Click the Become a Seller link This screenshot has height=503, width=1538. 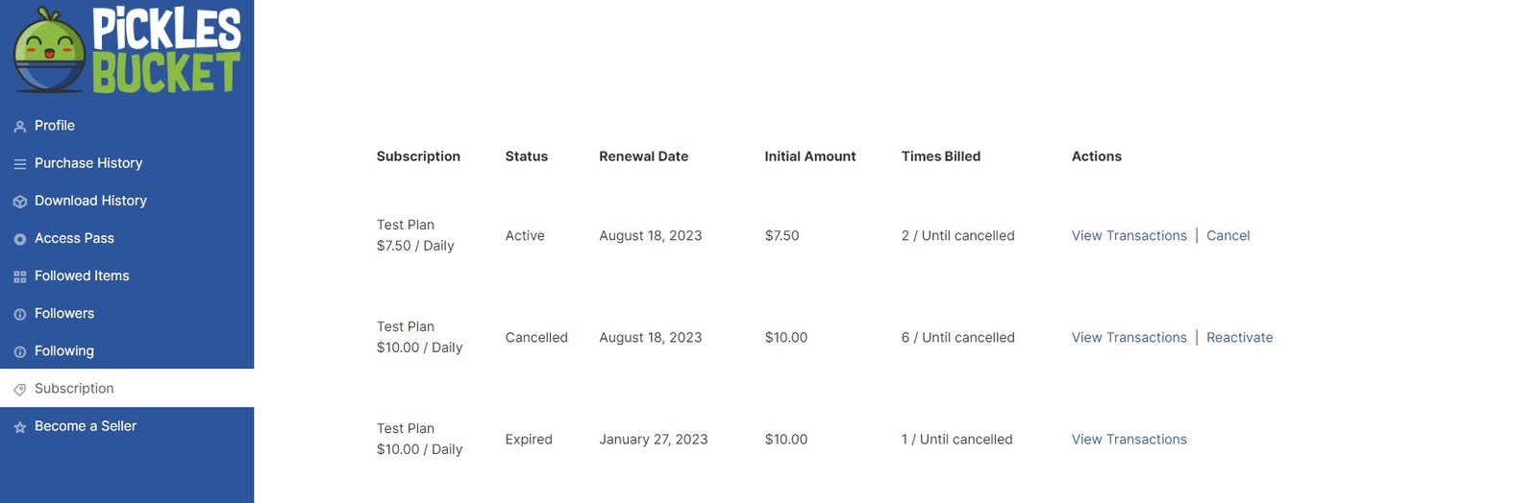86,426
